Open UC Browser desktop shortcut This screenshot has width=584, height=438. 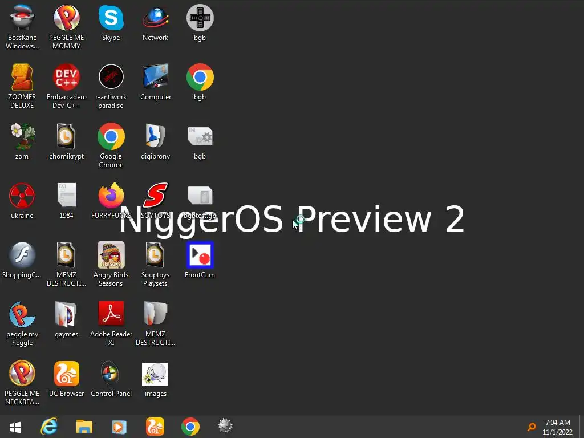pyautogui.click(x=66, y=379)
